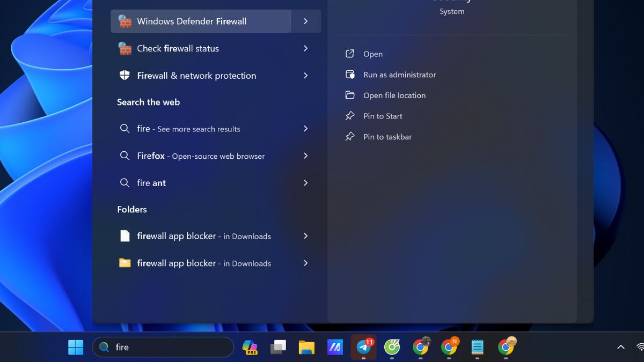Expand arrow beside fire - See more results
The height and width of the screenshot is (362, 644).
305,129
